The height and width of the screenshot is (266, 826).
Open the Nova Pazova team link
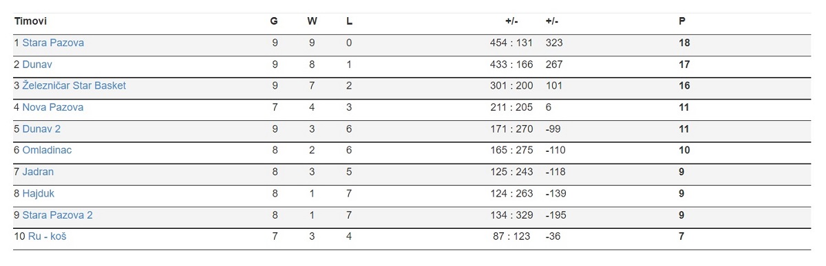point(52,107)
